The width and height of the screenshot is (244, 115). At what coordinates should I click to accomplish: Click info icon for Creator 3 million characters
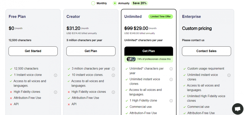pyautogui.click(x=113, y=69)
